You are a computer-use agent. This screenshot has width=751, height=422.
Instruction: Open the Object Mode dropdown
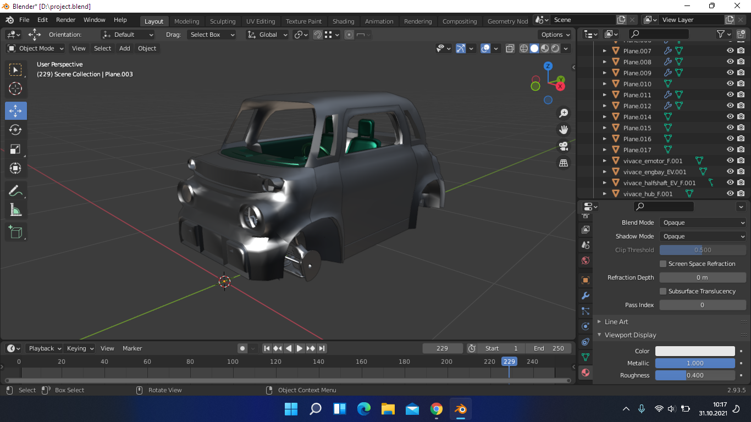pos(36,48)
